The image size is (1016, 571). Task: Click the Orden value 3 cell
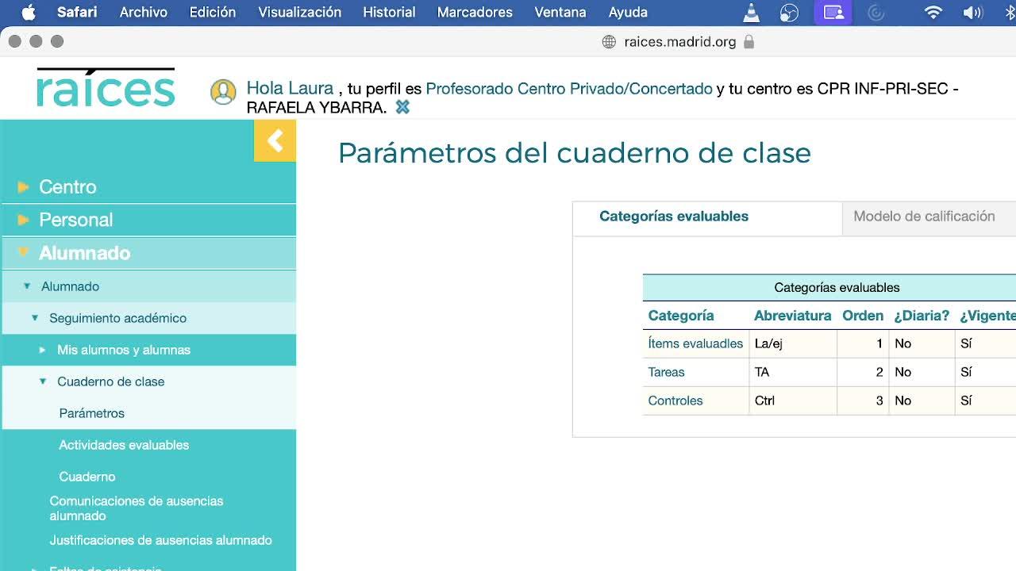863,400
